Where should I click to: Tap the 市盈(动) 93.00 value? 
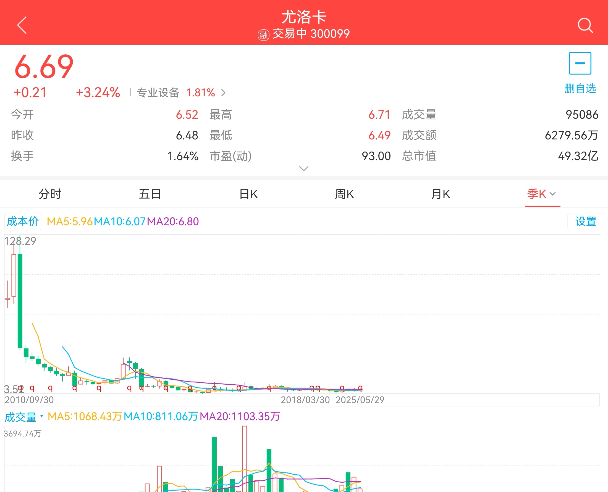(376, 156)
